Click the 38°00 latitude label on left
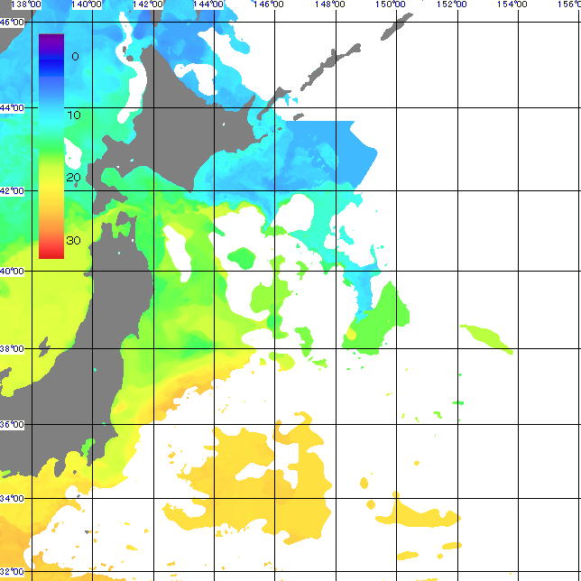The width and height of the screenshot is (581, 581). point(11,348)
